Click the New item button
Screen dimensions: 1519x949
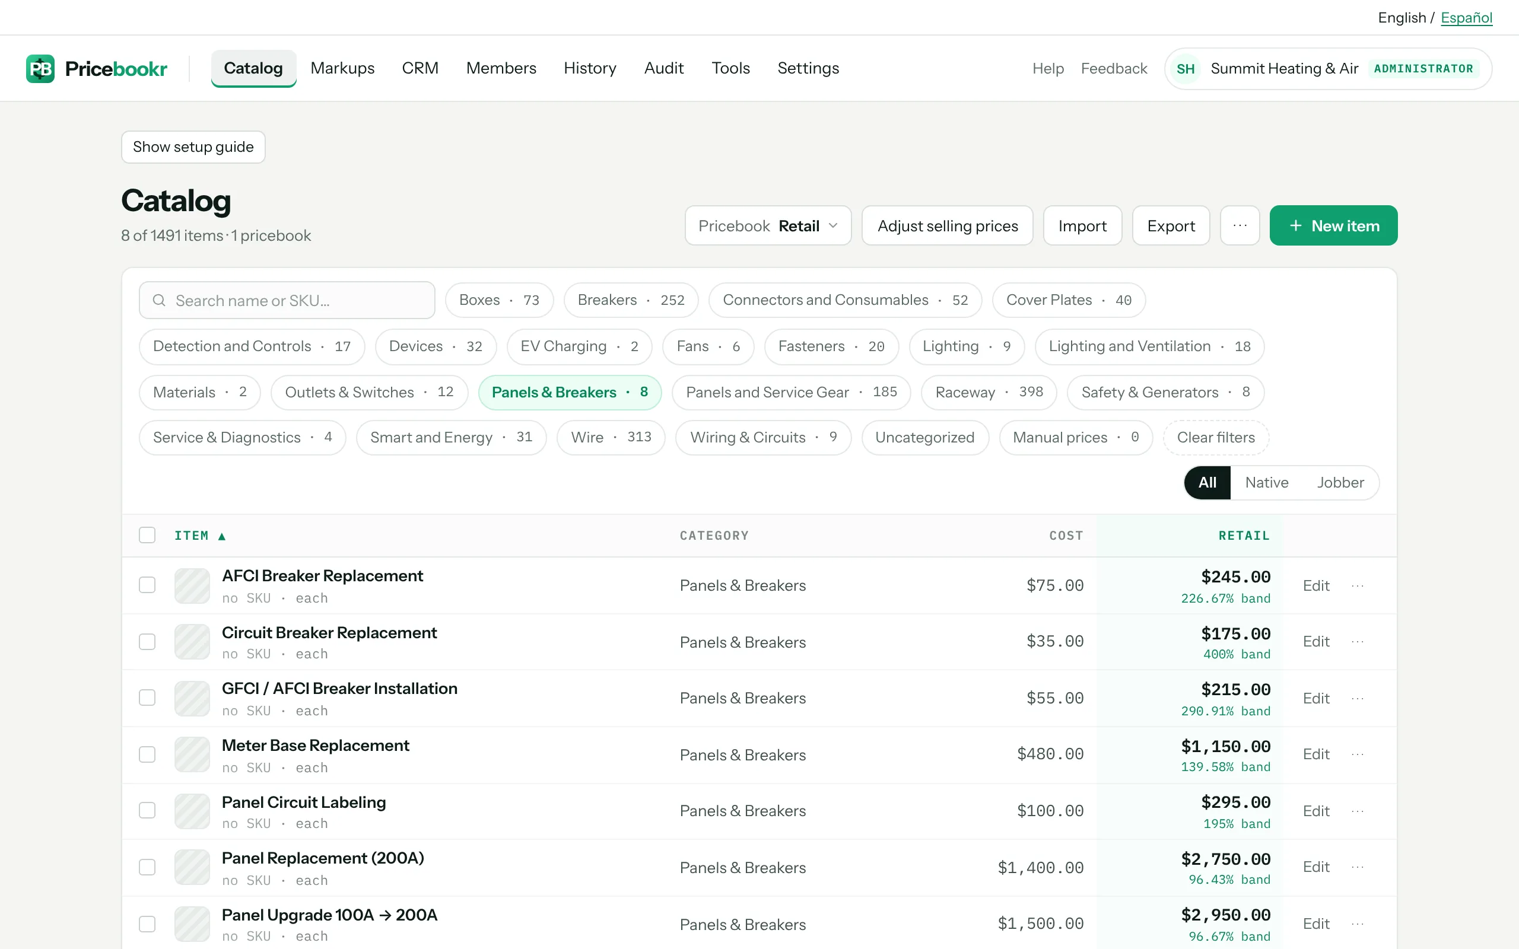(x=1333, y=225)
